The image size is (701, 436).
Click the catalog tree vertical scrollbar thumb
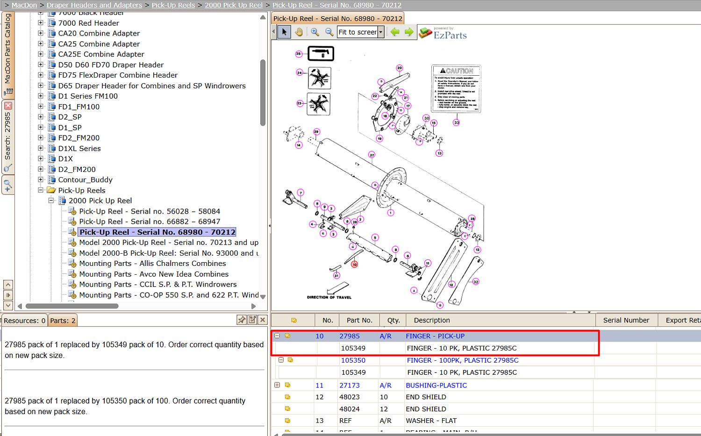tap(263, 93)
